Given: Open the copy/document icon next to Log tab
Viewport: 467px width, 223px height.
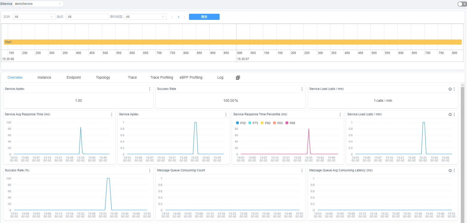Looking at the screenshot, I should [x=238, y=78].
